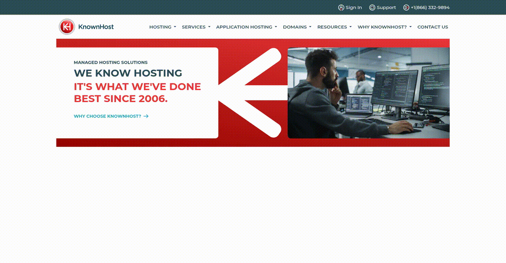The height and width of the screenshot is (263, 506).
Task: Click the Support lifebuoy icon
Action: 372,7
